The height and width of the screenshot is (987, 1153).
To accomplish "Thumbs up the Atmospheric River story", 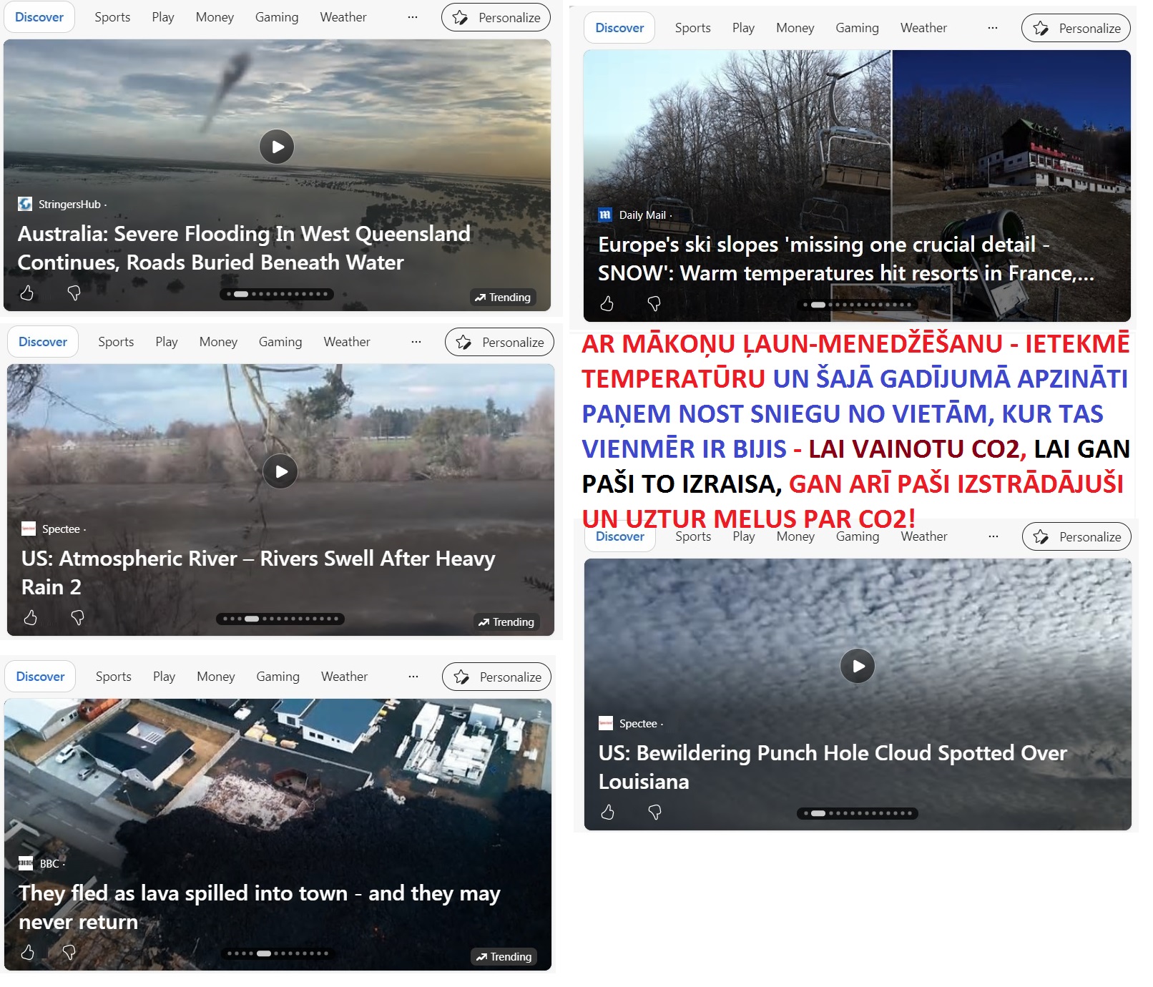I will click(x=30, y=617).
